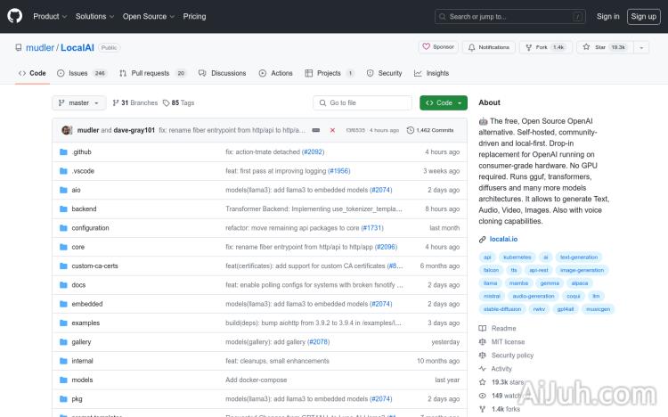
Task: Open the .github folder
Action: 82,152
